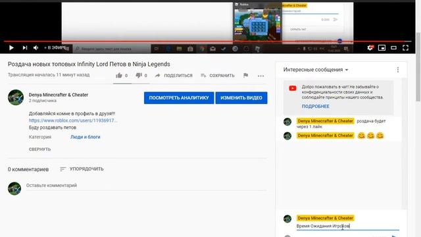Click ПОДРОБНЕЕ in chat welcome notice

316,107
